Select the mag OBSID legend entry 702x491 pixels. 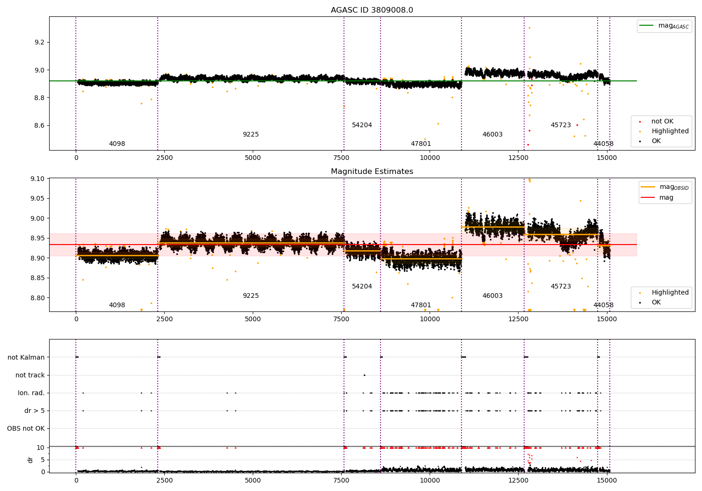[664, 187]
